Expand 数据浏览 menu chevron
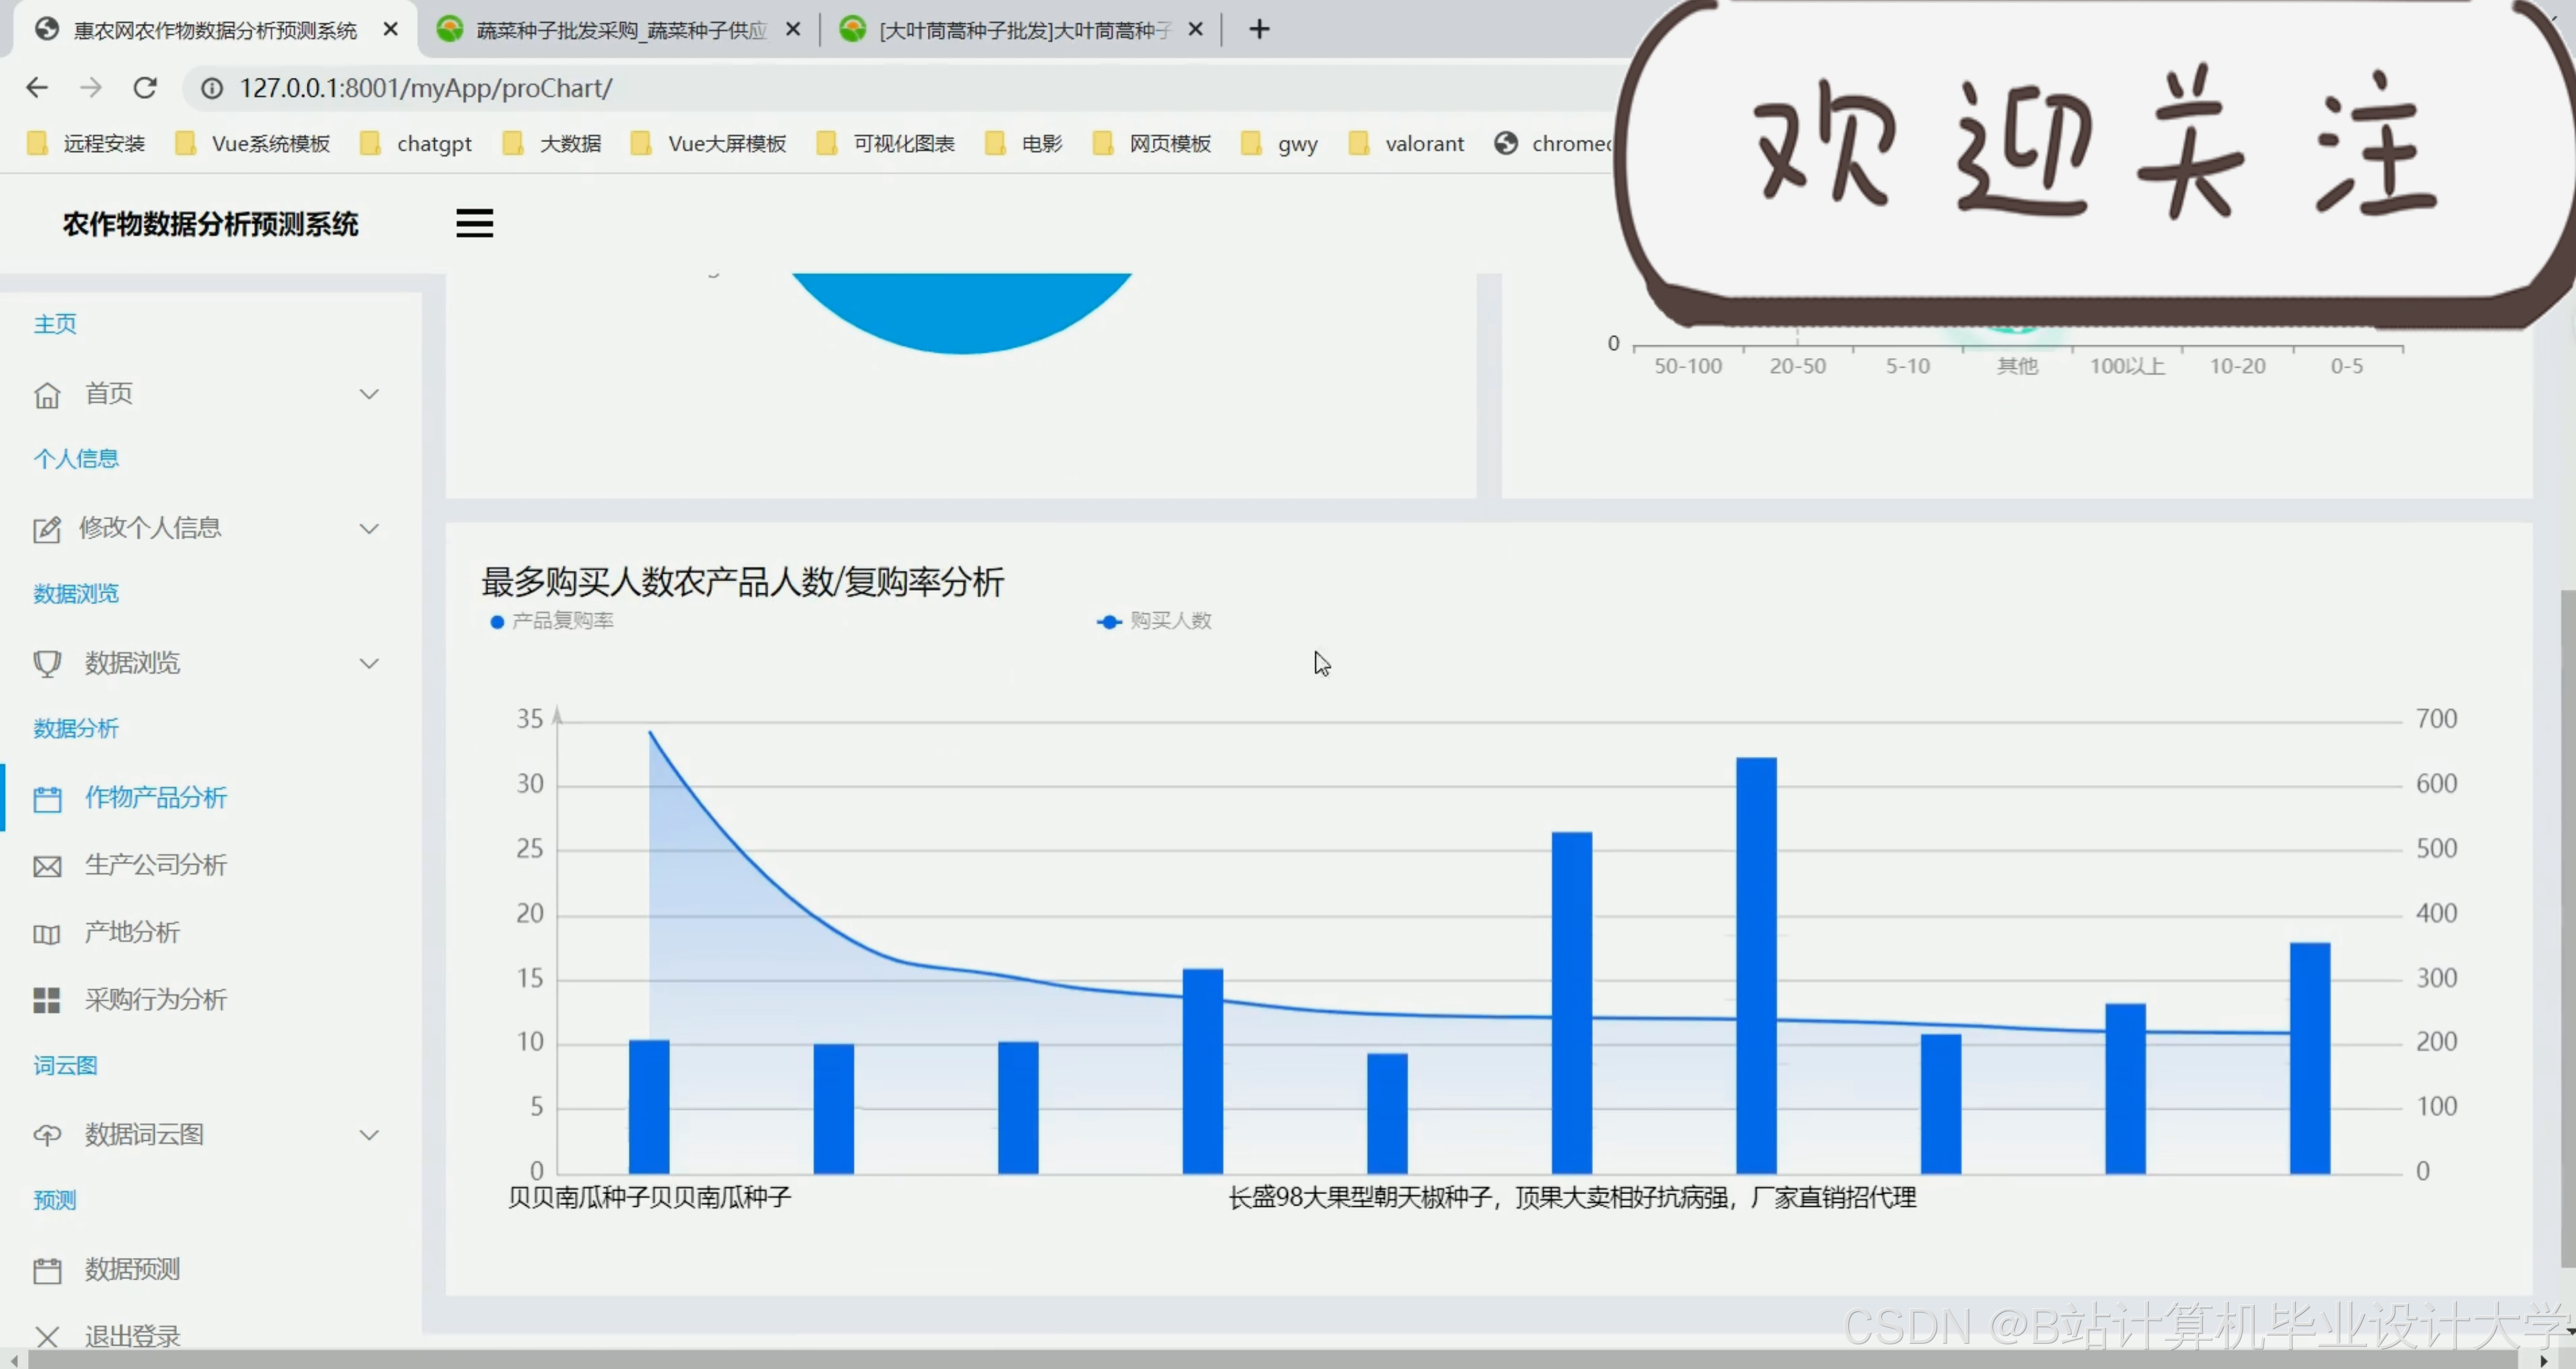Screen dimensions: 2576x1369 369,663
